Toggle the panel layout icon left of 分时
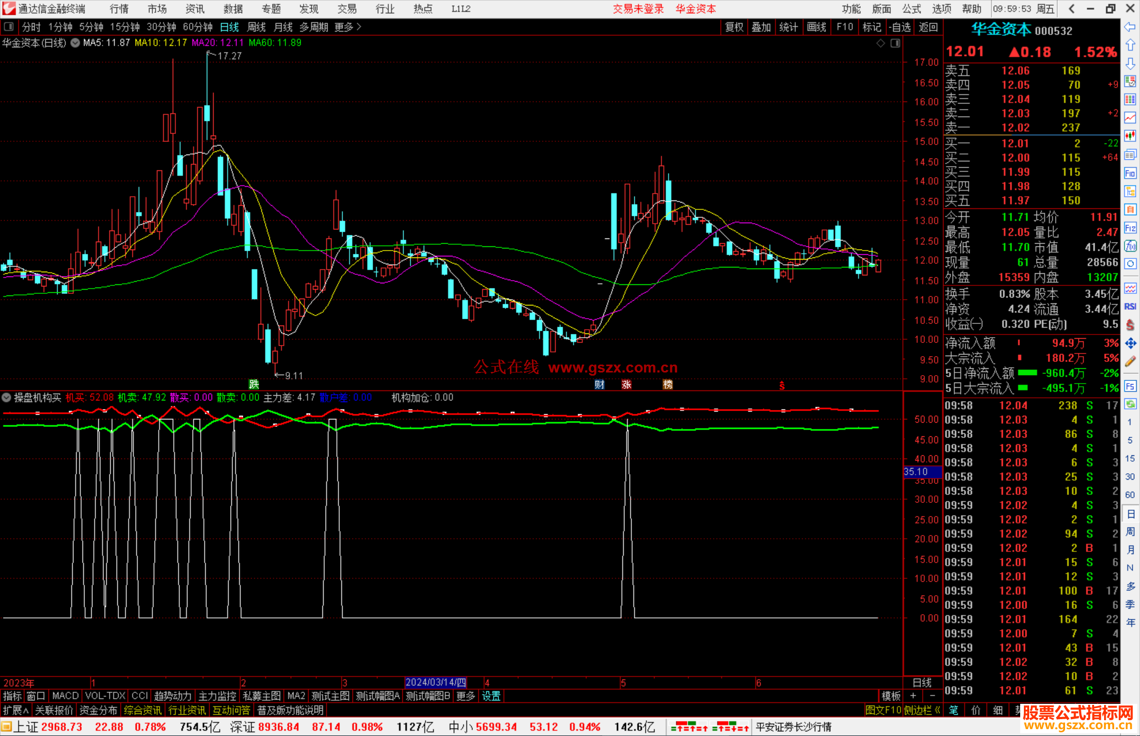Viewport: 1140px width, 736px height. (8, 27)
